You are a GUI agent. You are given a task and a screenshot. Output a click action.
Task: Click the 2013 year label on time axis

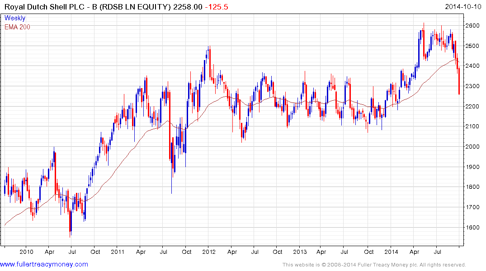300,252
